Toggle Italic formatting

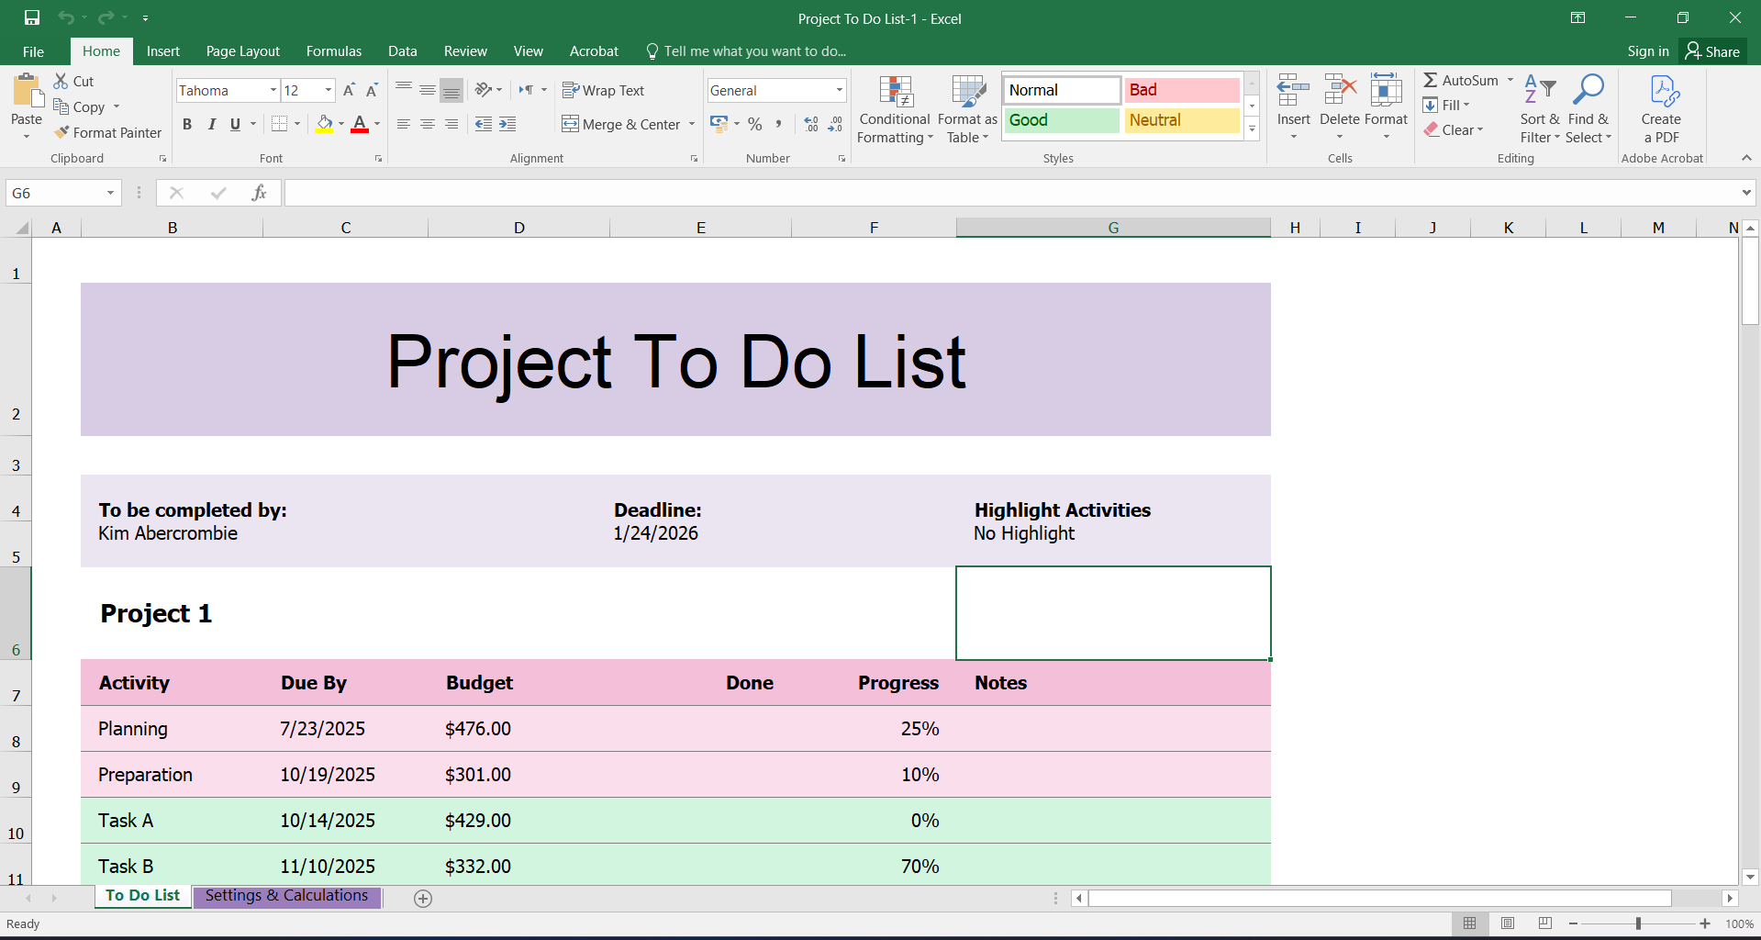tap(211, 124)
